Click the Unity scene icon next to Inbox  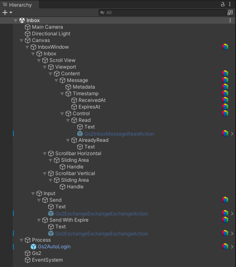coord(22,20)
